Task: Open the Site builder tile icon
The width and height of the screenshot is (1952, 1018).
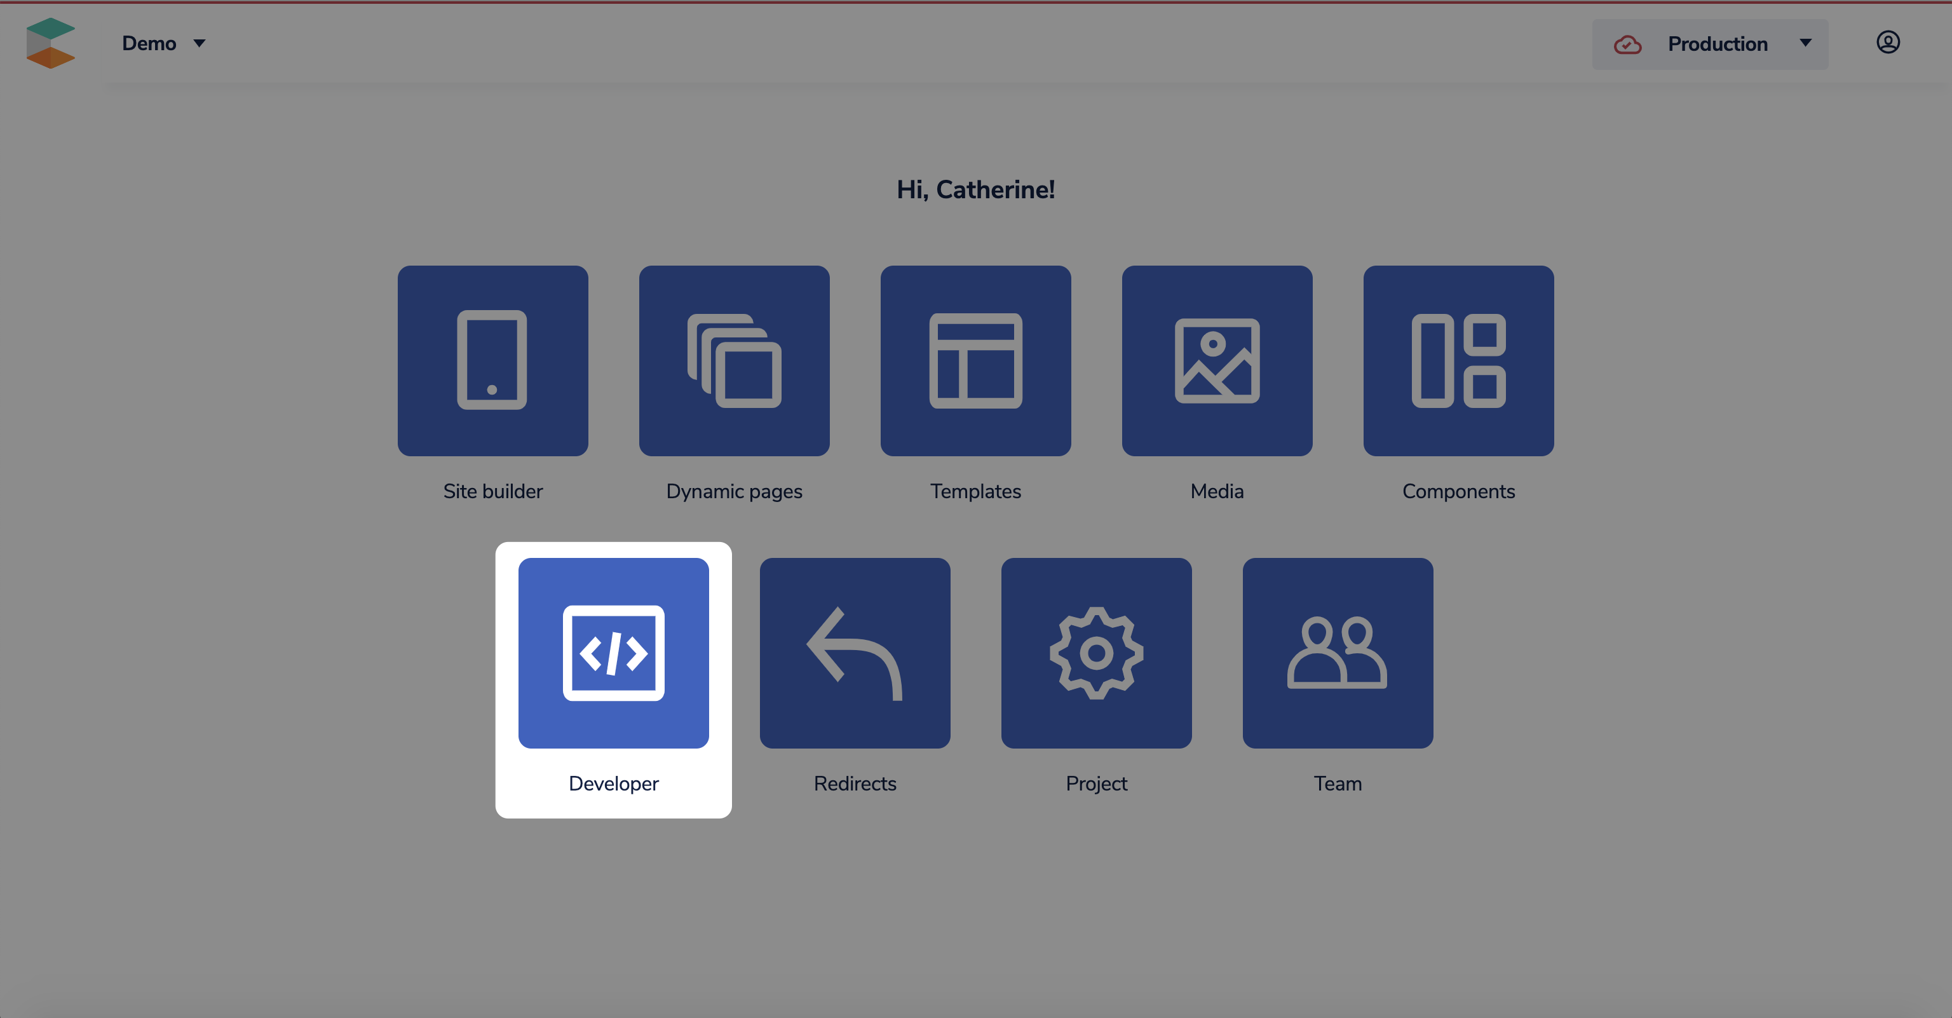Action: point(492,360)
